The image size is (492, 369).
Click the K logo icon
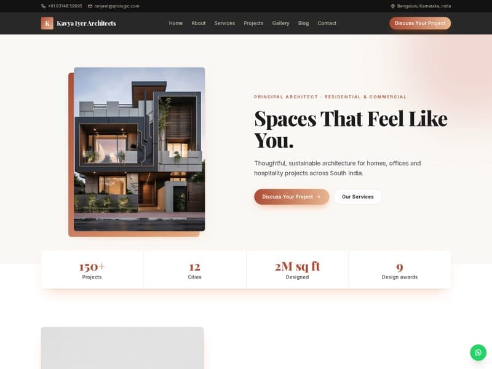coord(47,23)
